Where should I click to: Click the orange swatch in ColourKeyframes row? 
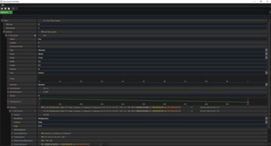click(81, 144)
